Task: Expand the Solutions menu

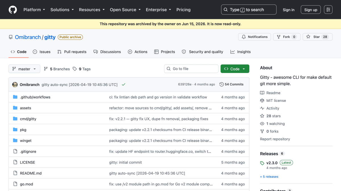Action: 62,10
